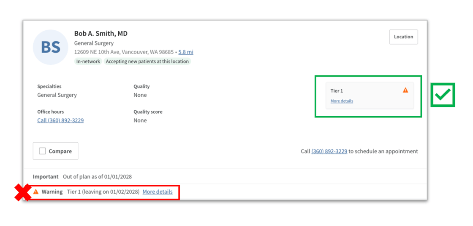Click the Office hours heading
473x226 pixels.
(50, 112)
